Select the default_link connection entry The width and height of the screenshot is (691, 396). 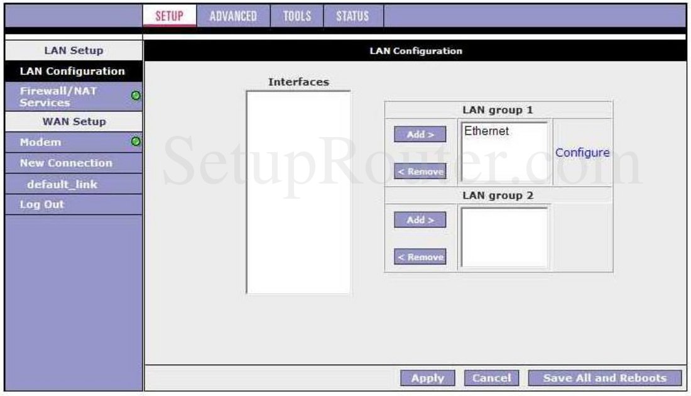click(62, 184)
